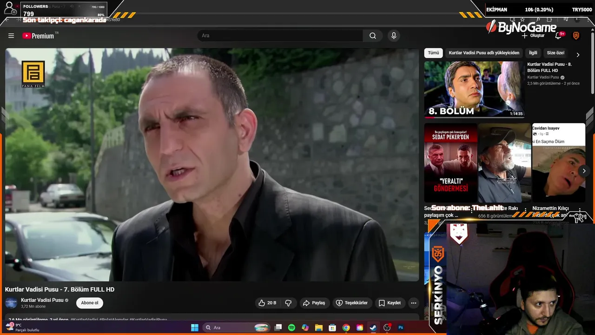Open options menu for the Rakı short

[526, 210]
